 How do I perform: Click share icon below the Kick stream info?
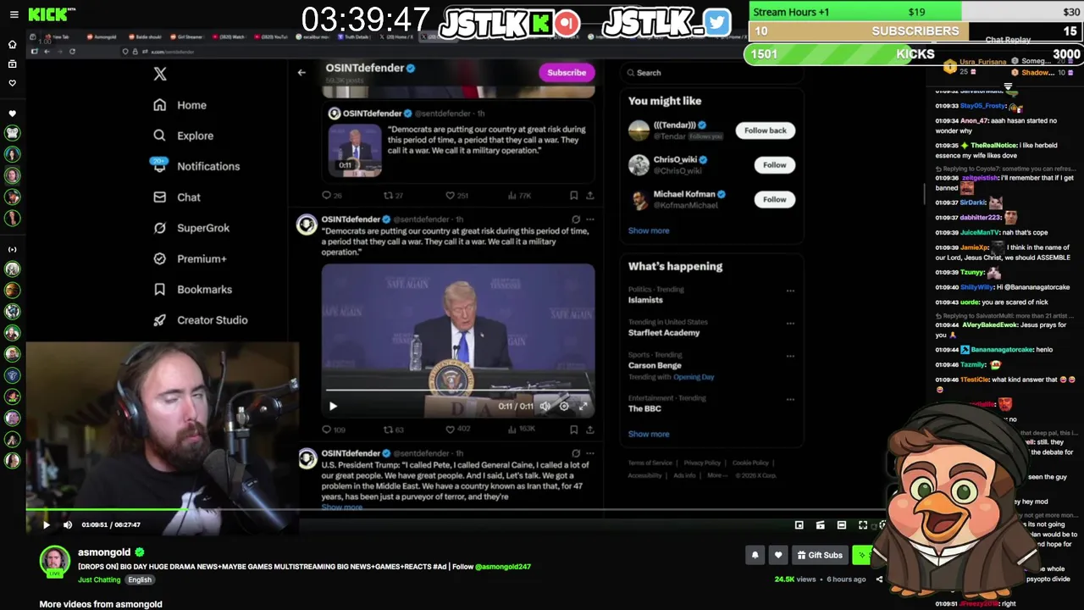click(x=879, y=579)
